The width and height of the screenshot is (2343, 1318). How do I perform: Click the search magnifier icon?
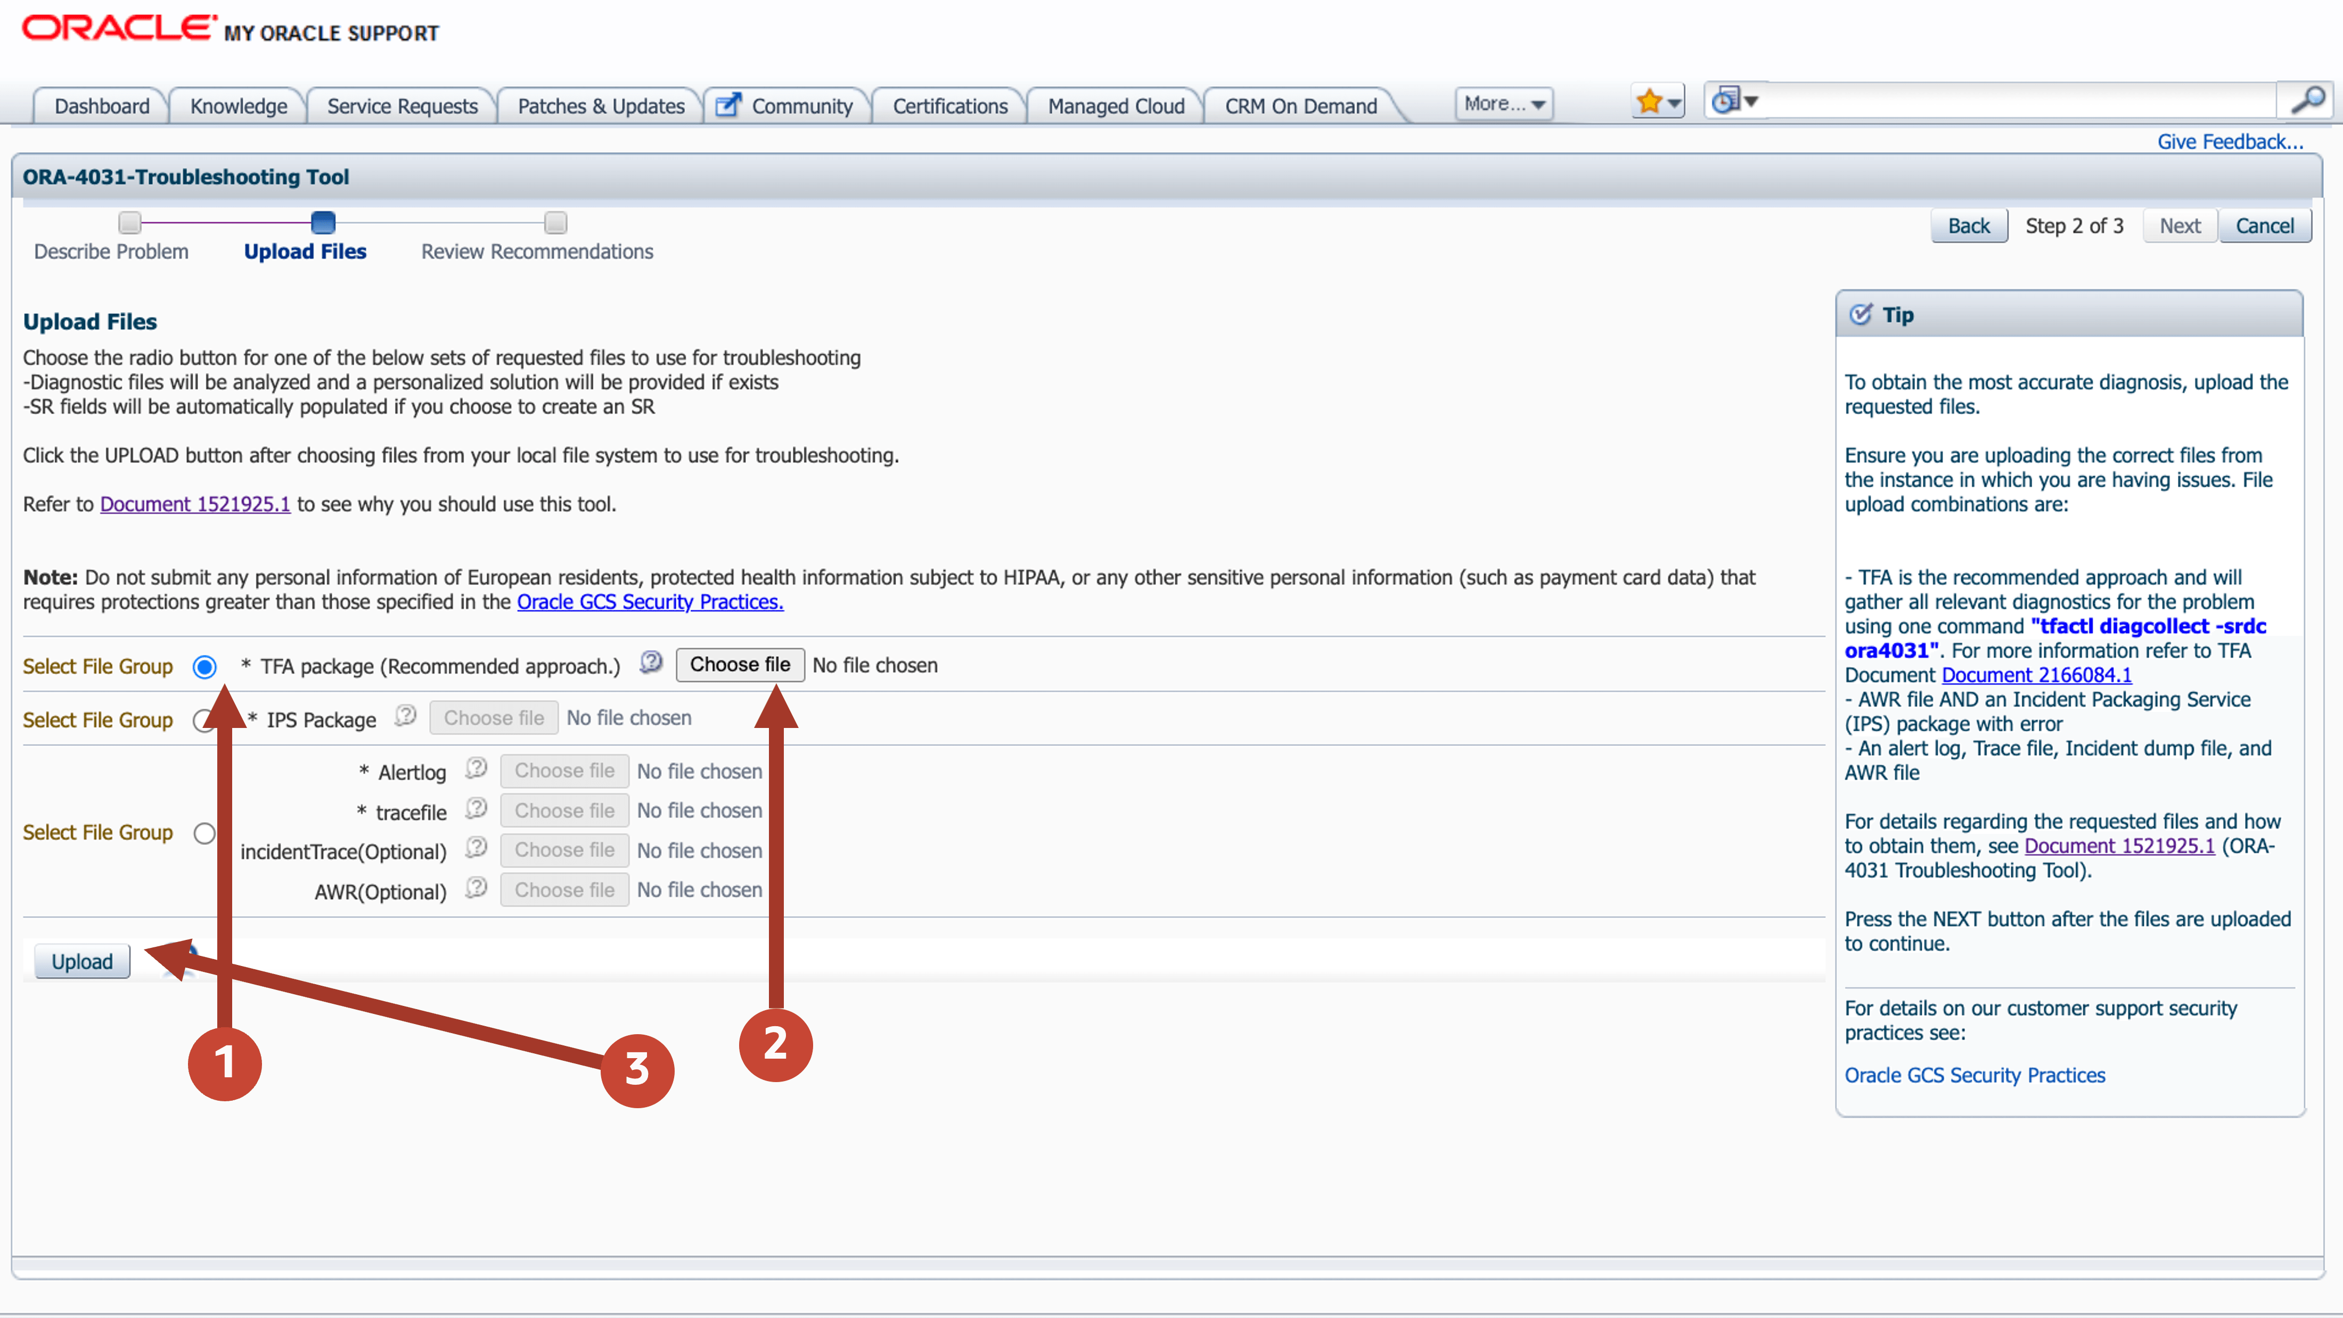pos(2307,100)
